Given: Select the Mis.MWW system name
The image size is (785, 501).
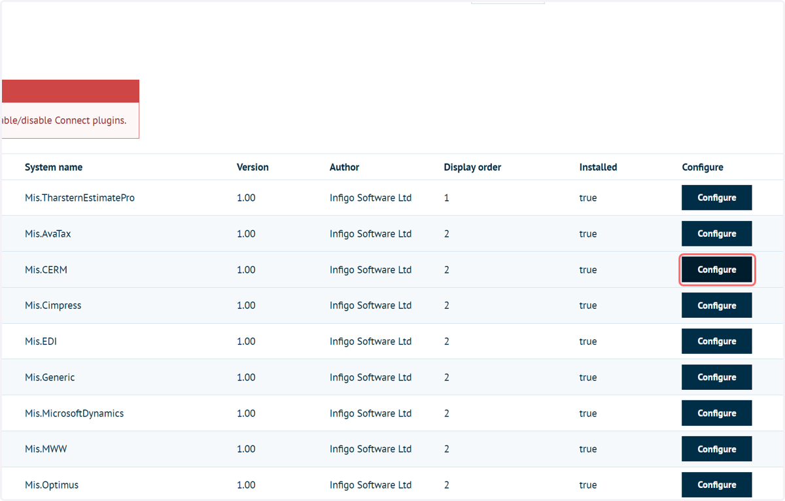Looking at the screenshot, I should tap(46, 449).
